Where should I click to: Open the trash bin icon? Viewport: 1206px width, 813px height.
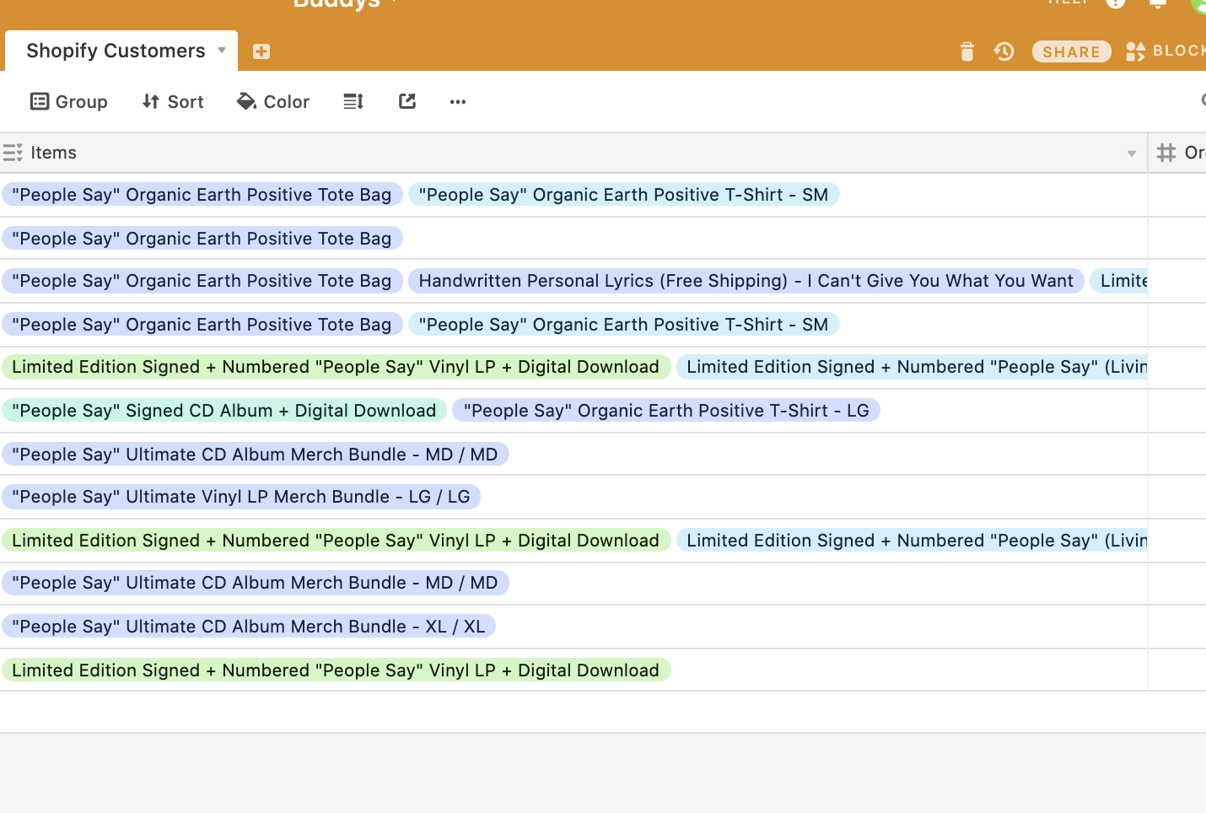966,51
